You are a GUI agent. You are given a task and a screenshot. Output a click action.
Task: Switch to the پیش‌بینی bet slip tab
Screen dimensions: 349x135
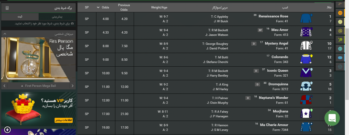[57, 17]
